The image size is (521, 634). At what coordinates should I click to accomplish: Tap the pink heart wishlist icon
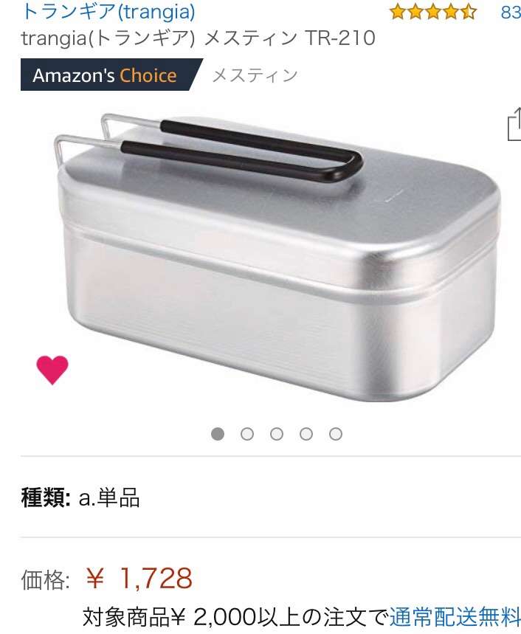[52, 370]
